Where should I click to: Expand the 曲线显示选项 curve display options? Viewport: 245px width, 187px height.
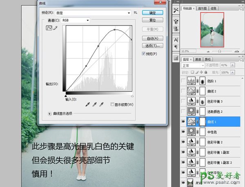click(50, 114)
